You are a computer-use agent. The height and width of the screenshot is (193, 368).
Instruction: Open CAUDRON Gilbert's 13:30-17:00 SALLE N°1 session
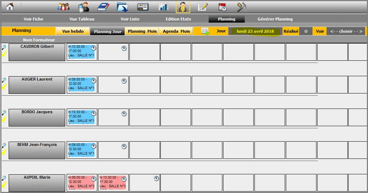coord(82,52)
